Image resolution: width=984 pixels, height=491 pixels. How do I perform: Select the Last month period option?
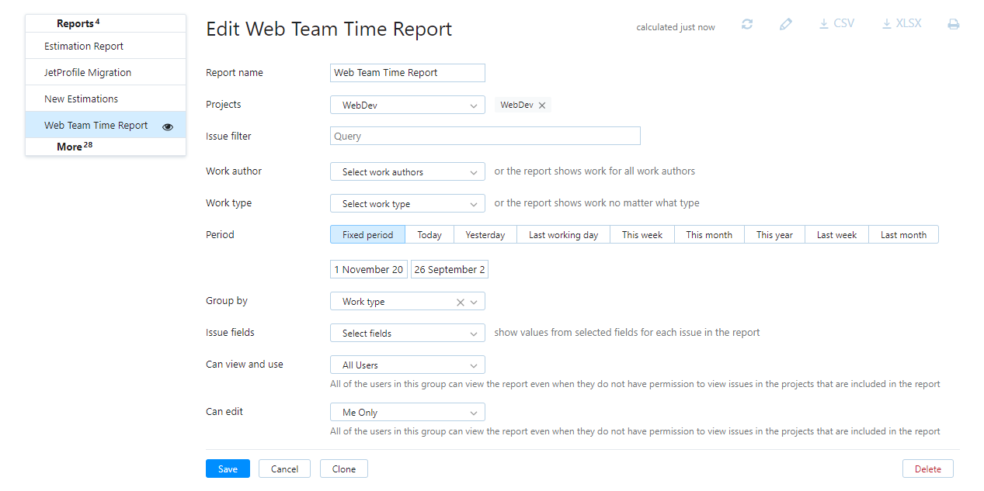[903, 233]
